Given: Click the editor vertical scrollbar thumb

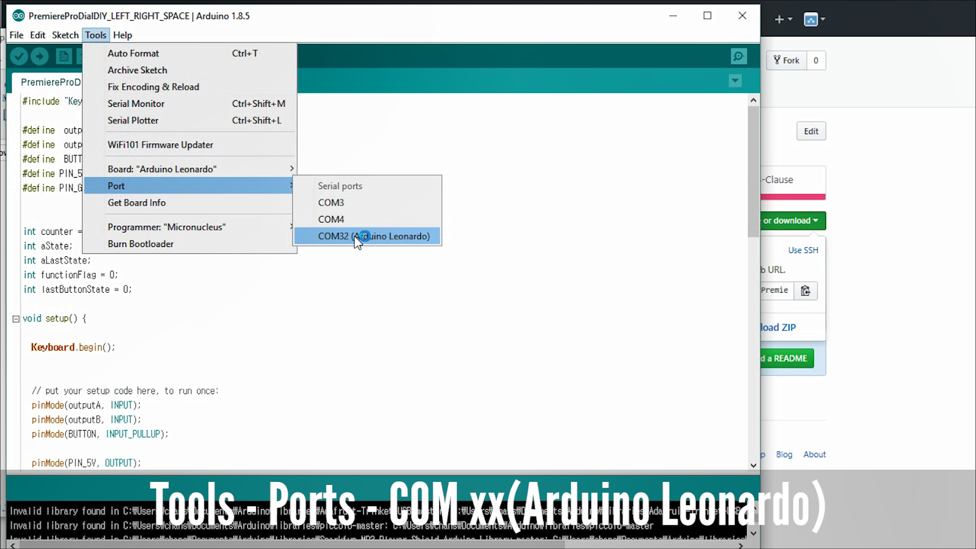Looking at the screenshot, I should pos(753,171).
